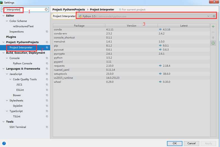Open the interpreter gear settings
This screenshot has width=220, height=147.
[214, 16]
